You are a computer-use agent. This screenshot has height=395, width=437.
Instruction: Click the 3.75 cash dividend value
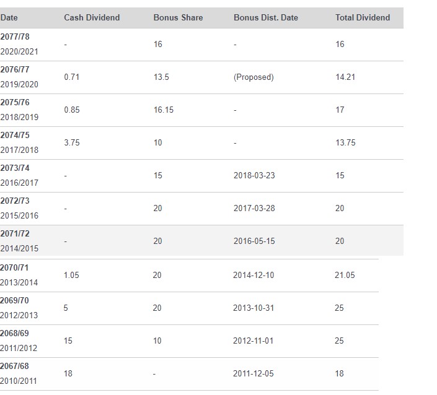tap(72, 143)
